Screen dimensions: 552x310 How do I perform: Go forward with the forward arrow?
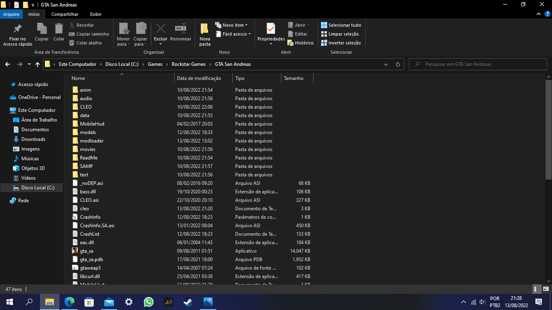point(19,64)
